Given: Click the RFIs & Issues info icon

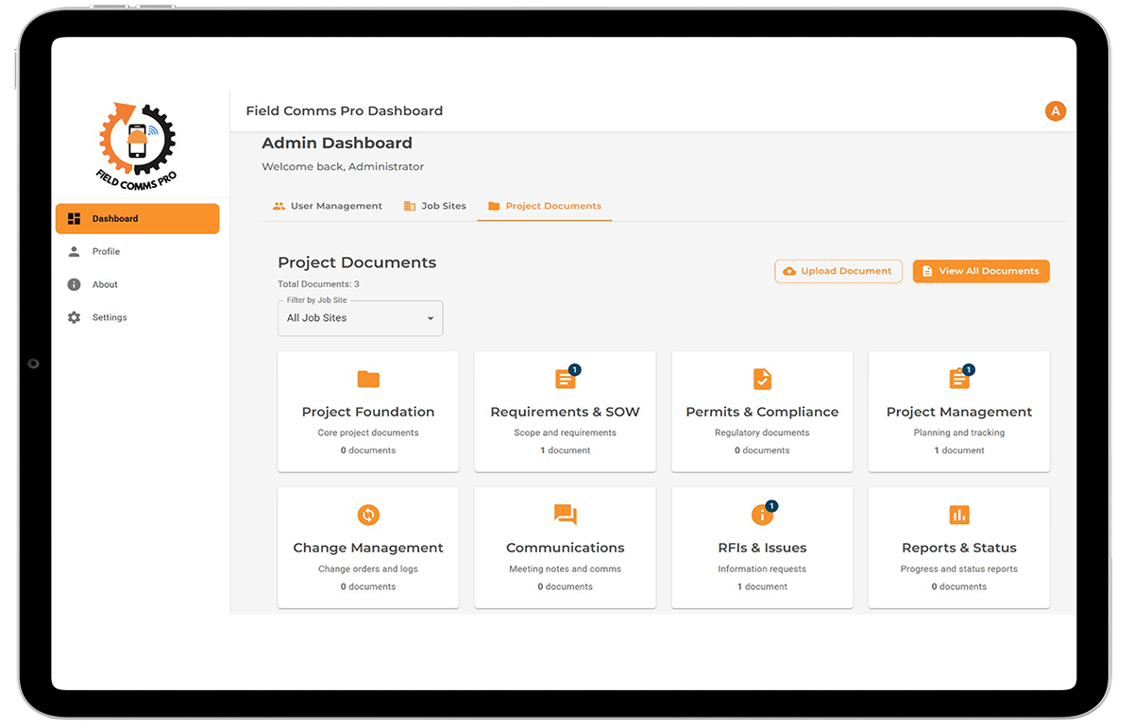Looking at the screenshot, I should pos(761,515).
